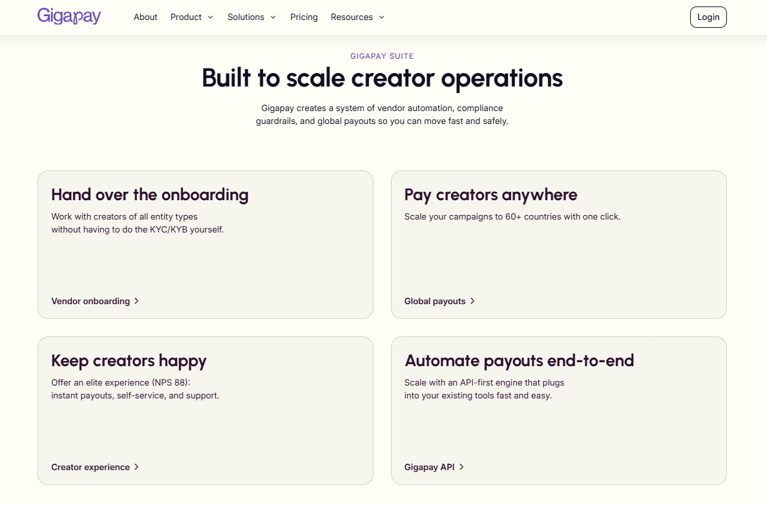
Task: Go to Pricing page
Action: pyautogui.click(x=304, y=17)
